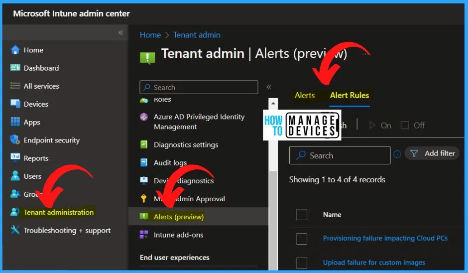Click the Home breadcrumb link
Image resolution: width=468 pixels, height=273 pixels.
[x=150, y=35]
